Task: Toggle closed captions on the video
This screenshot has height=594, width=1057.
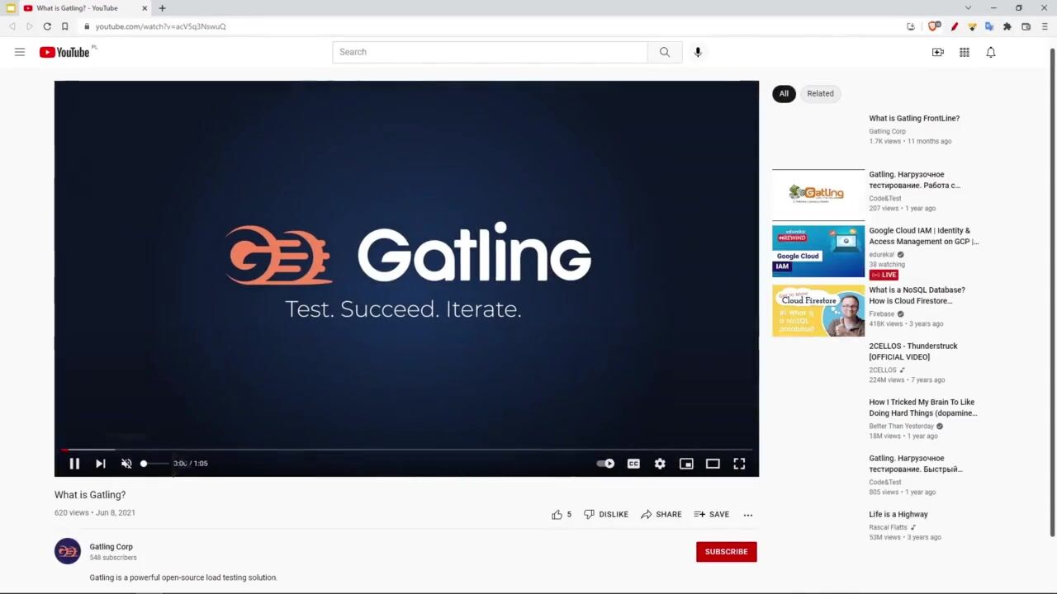Action: (x=633, y=464)
